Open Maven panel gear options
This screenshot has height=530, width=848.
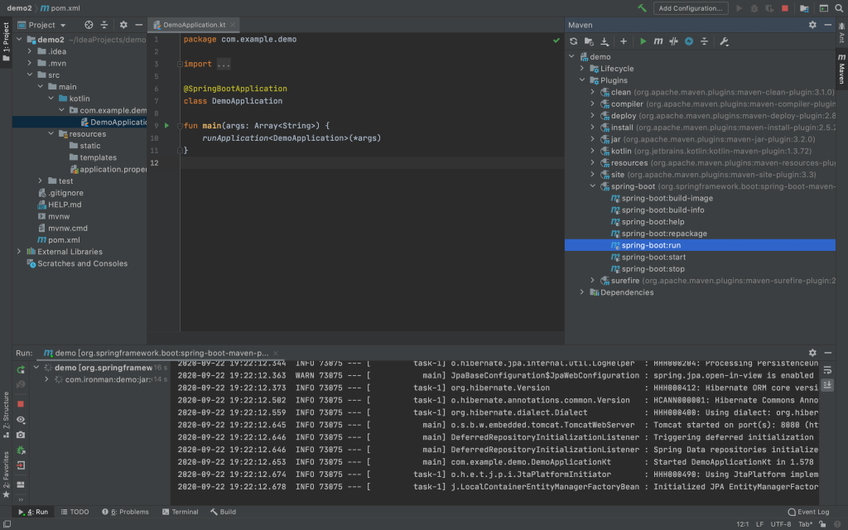click(812, 25)
